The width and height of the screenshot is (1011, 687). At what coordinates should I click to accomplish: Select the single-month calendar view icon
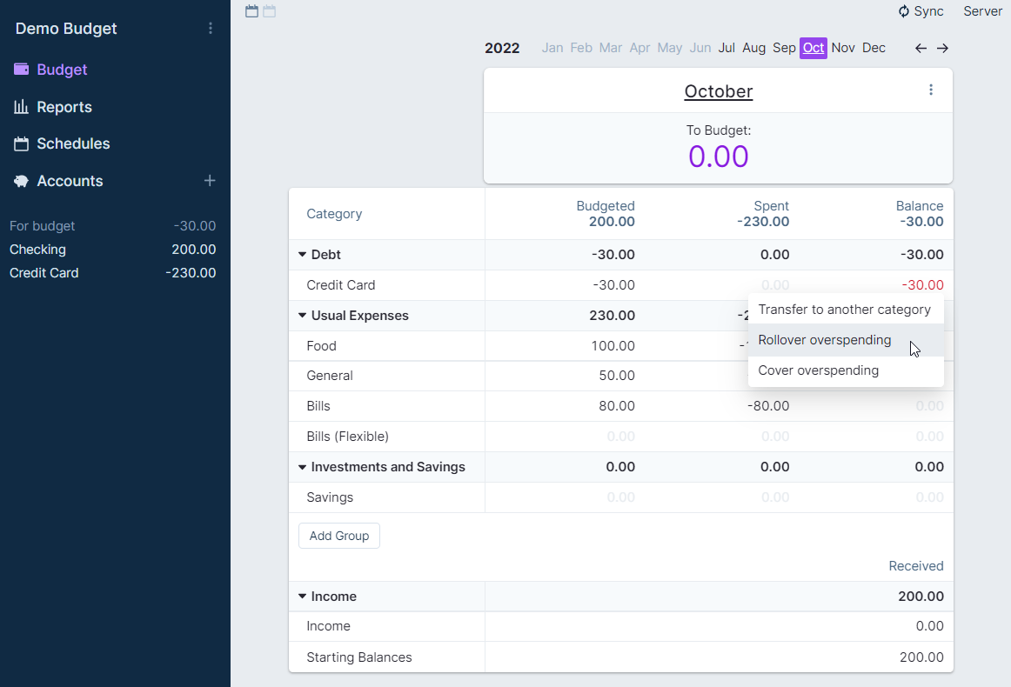point(252,11)
